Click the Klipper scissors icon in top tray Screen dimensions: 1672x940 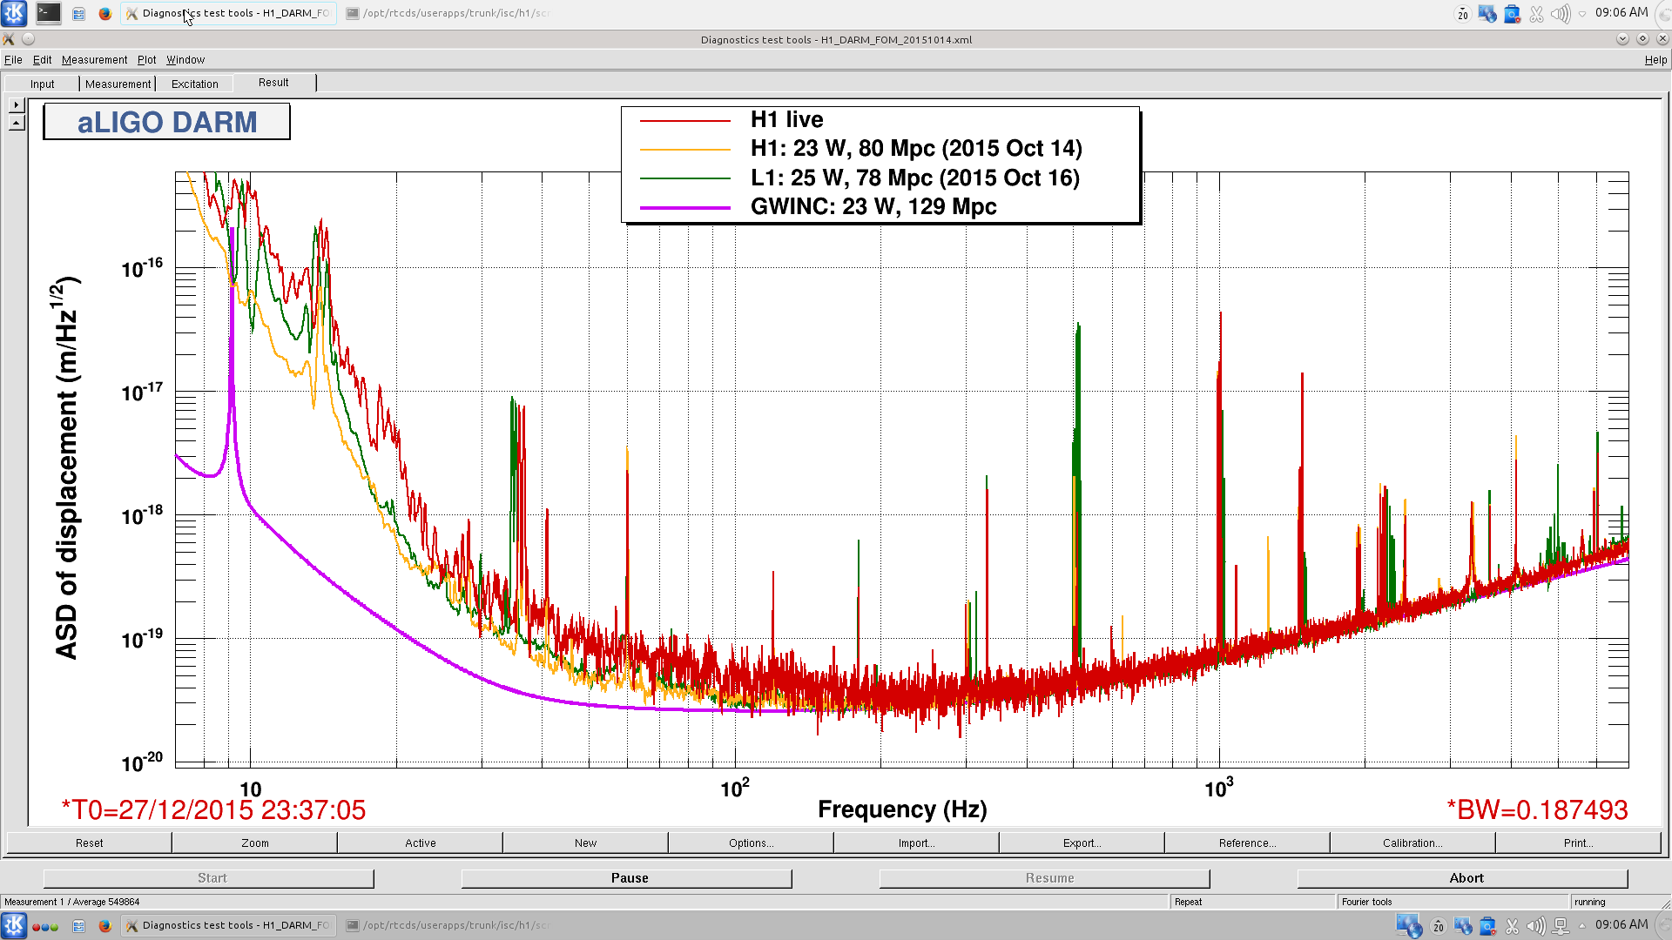(1536, 13)
